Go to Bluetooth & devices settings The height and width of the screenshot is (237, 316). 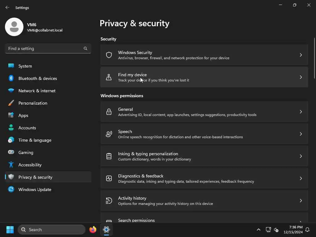click(x=38, y=78)
